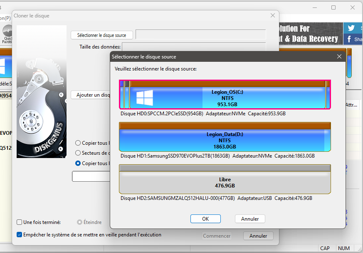Click Annuler in the source disk dialog
This screenshot has width=363, height=253.
pyautogui.click(x=250, y=219)
